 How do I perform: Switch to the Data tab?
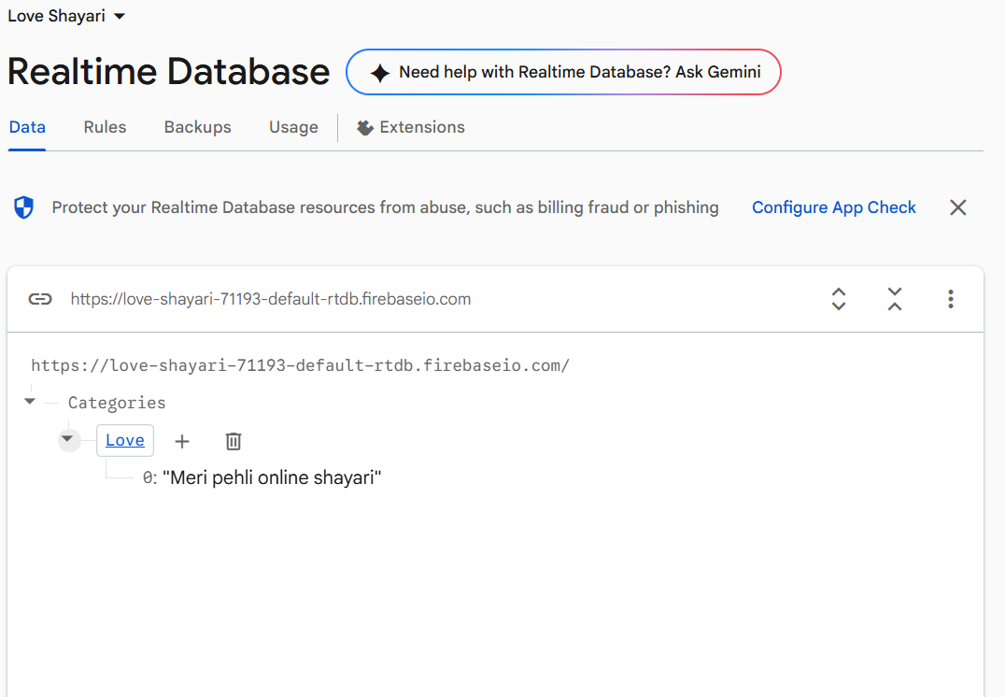(27, 127)
